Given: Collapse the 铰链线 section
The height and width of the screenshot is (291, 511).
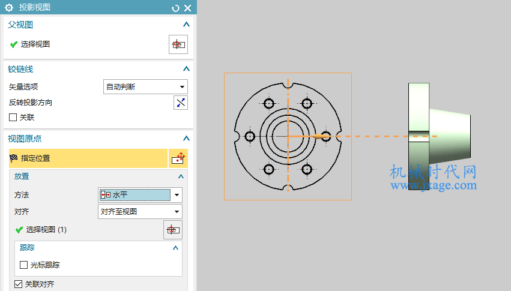Looking at the screenshot, I should [186, 68].
